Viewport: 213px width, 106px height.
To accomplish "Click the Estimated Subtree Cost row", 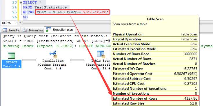I will (155, 79).
